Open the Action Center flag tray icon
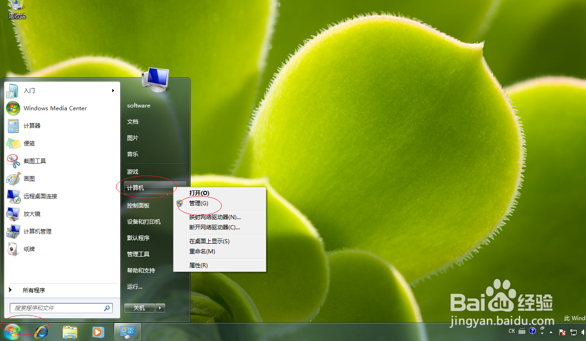586x341 pixels. click(562, 332)
